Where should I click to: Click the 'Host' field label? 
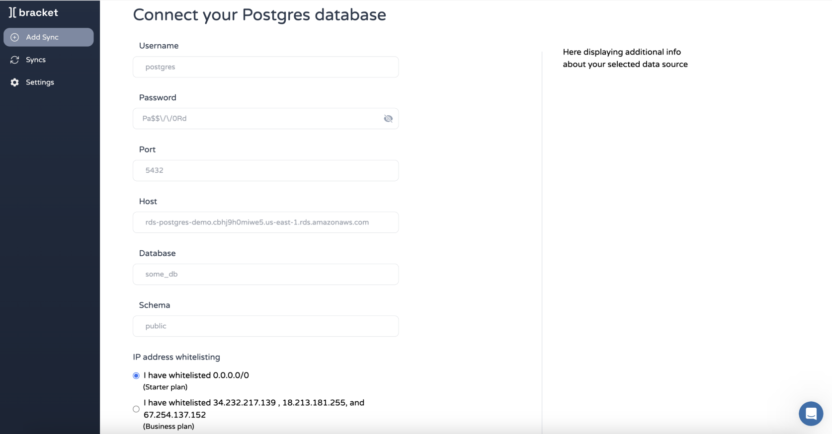click(x=148, y=201)
